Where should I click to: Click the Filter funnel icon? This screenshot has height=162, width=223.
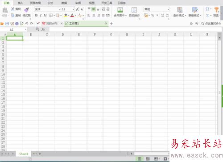click(216, 10)
